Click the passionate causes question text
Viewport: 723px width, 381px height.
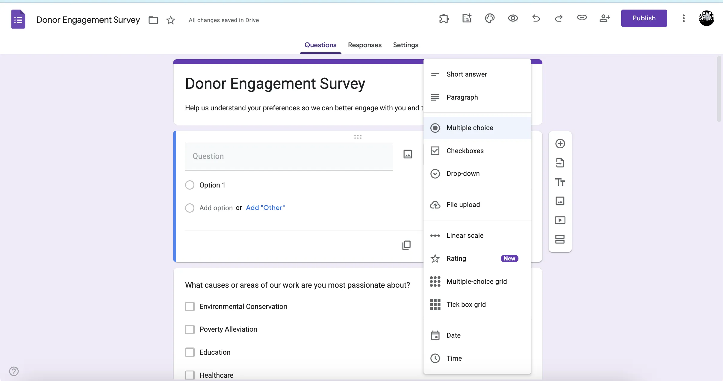coord(297,285)
